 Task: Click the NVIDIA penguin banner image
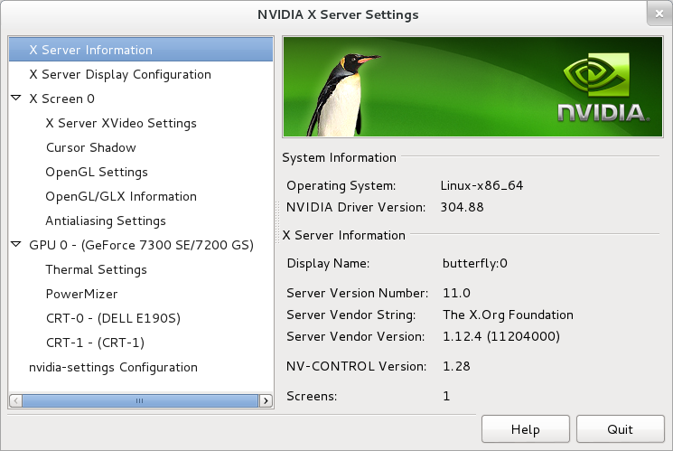[x=472, y=87]
